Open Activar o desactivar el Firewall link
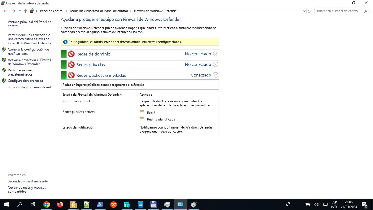This screenshot has width=373, height=210. click(x=29, y=62)
